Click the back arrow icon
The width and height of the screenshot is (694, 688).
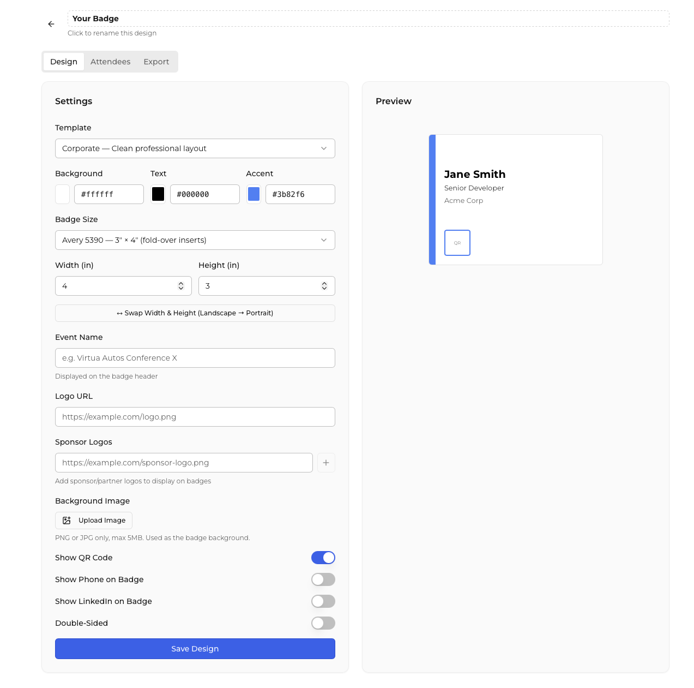click(x=51, y=24)
